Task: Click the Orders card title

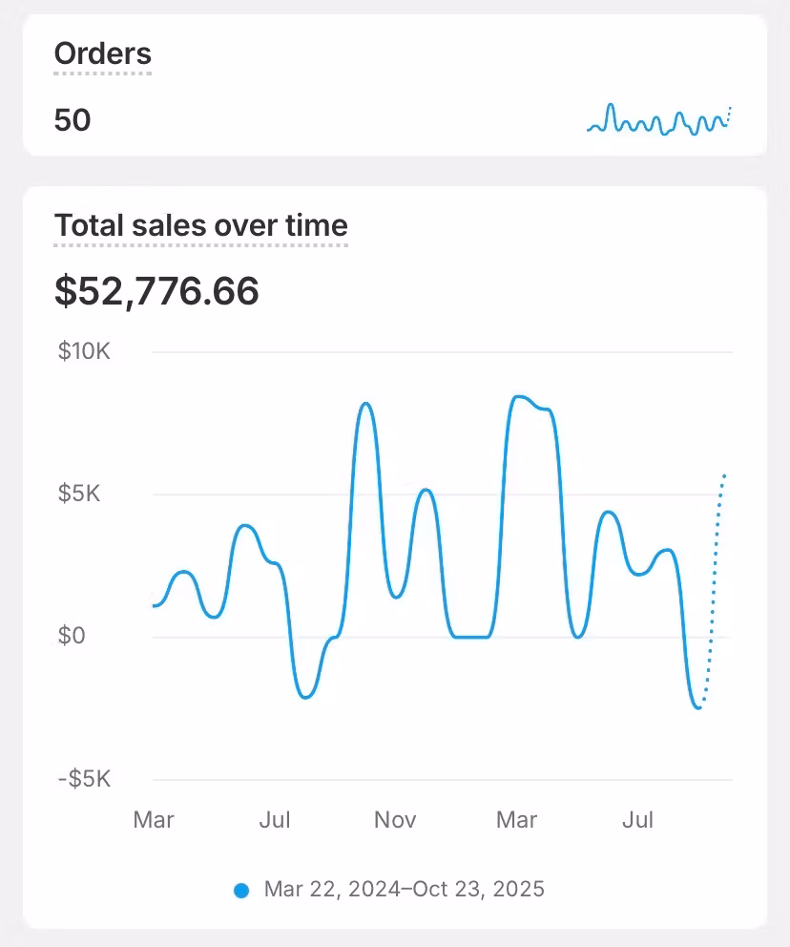Action: (x=102, y=53)
